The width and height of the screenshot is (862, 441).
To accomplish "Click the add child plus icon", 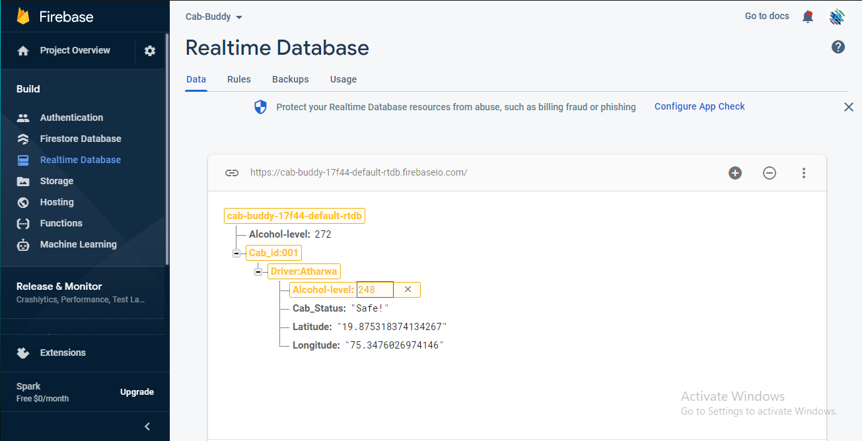I will pos(735,173).
